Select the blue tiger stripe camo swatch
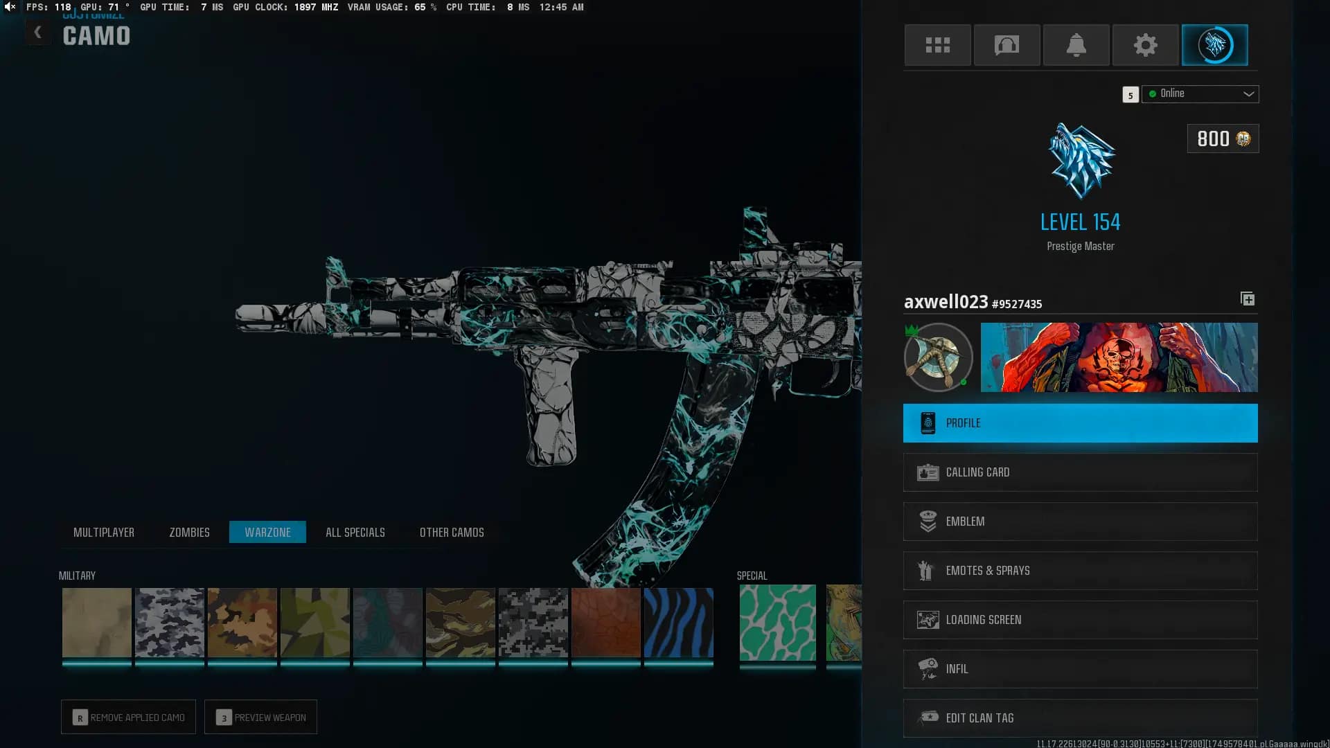This screenshot has width=1330, height=748. [x=678, y=623]
